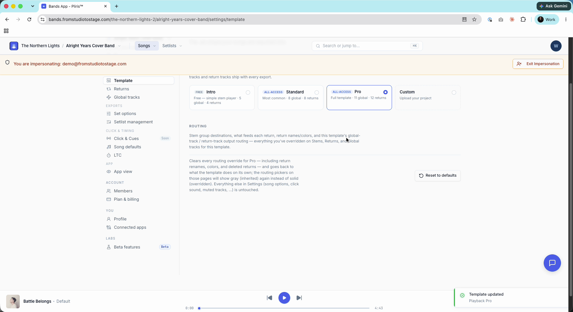Go forward to the next page

click(x=18, y=19)
